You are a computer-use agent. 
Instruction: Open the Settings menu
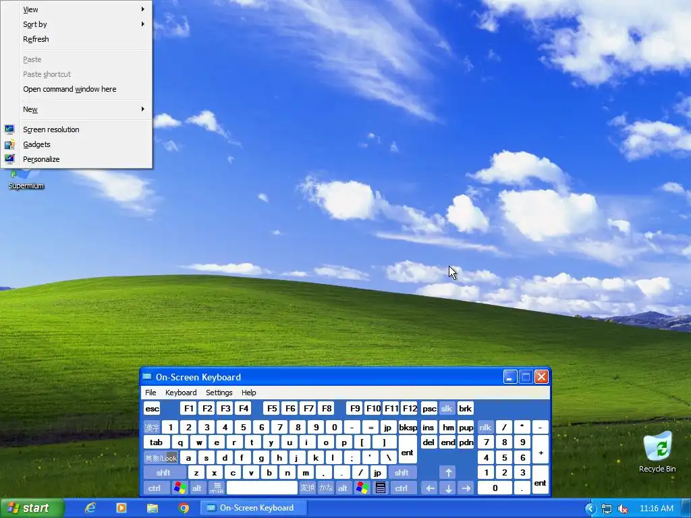click(x=219, y=393)
